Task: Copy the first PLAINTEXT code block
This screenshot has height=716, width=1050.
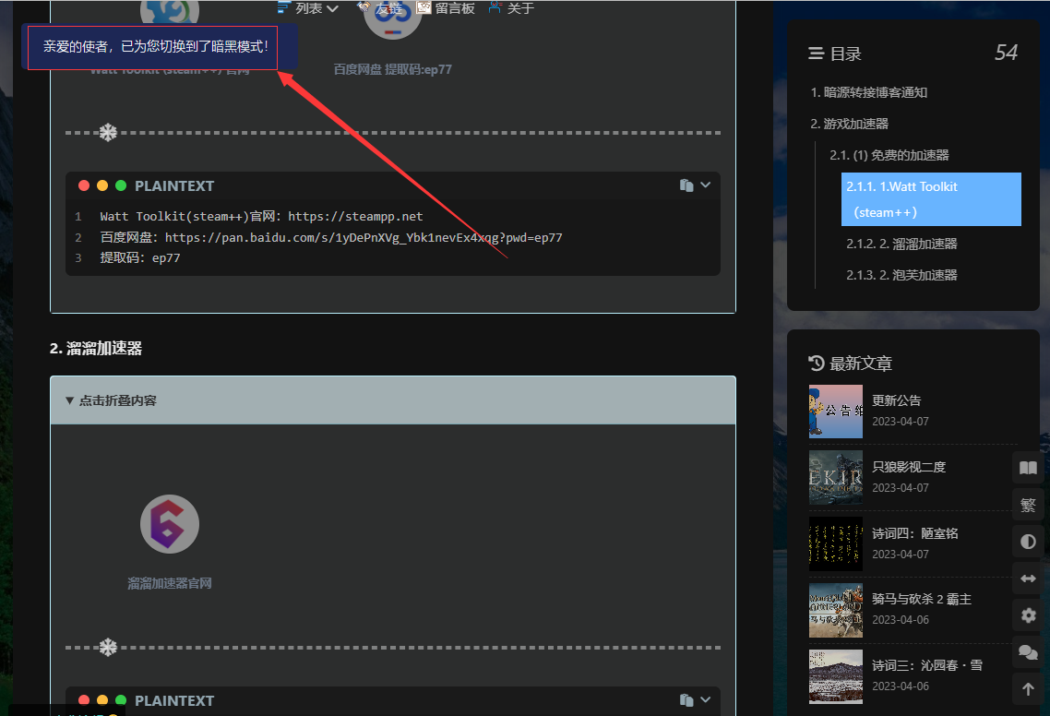Action: [686, 185]
